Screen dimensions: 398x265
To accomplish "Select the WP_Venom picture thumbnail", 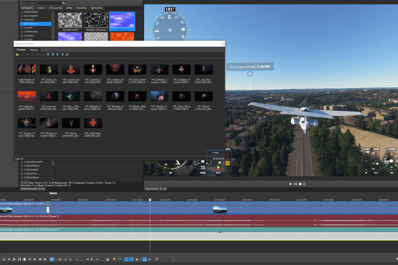I will point(71,123).
